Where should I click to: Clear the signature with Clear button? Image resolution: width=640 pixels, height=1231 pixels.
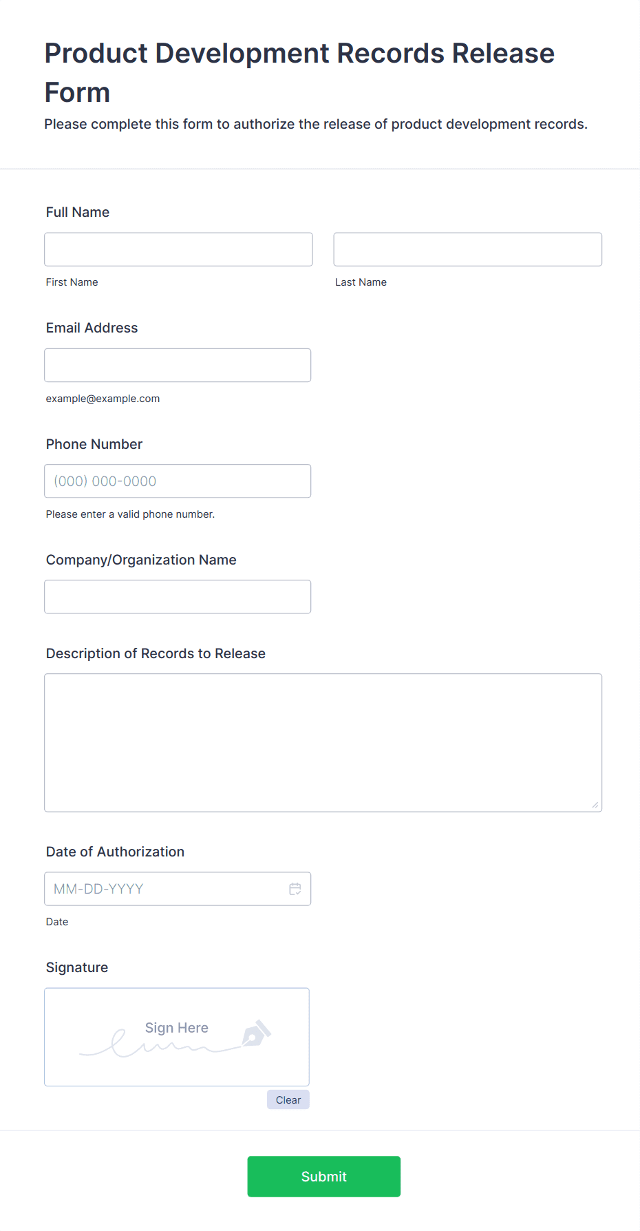[288, 1100]
